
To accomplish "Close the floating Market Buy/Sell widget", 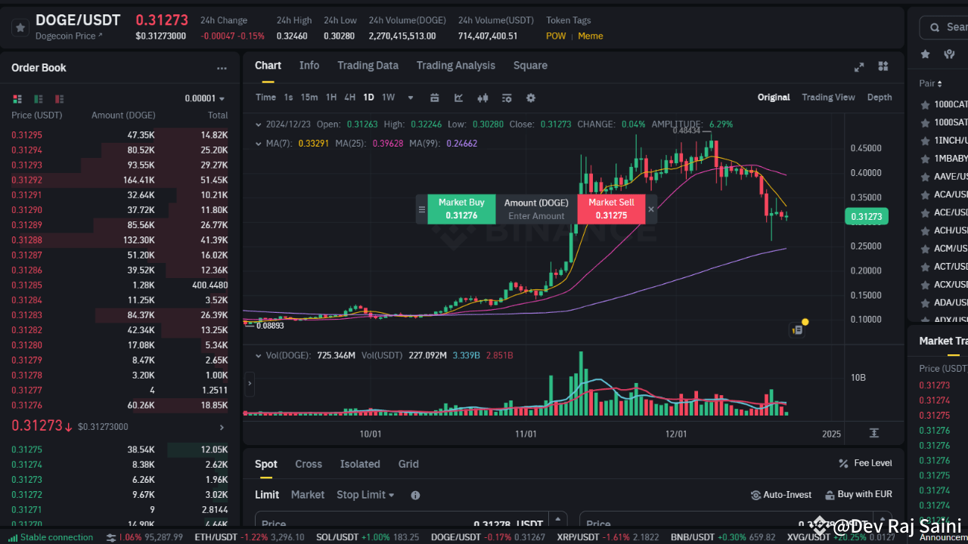I will [x=651, y=209].
